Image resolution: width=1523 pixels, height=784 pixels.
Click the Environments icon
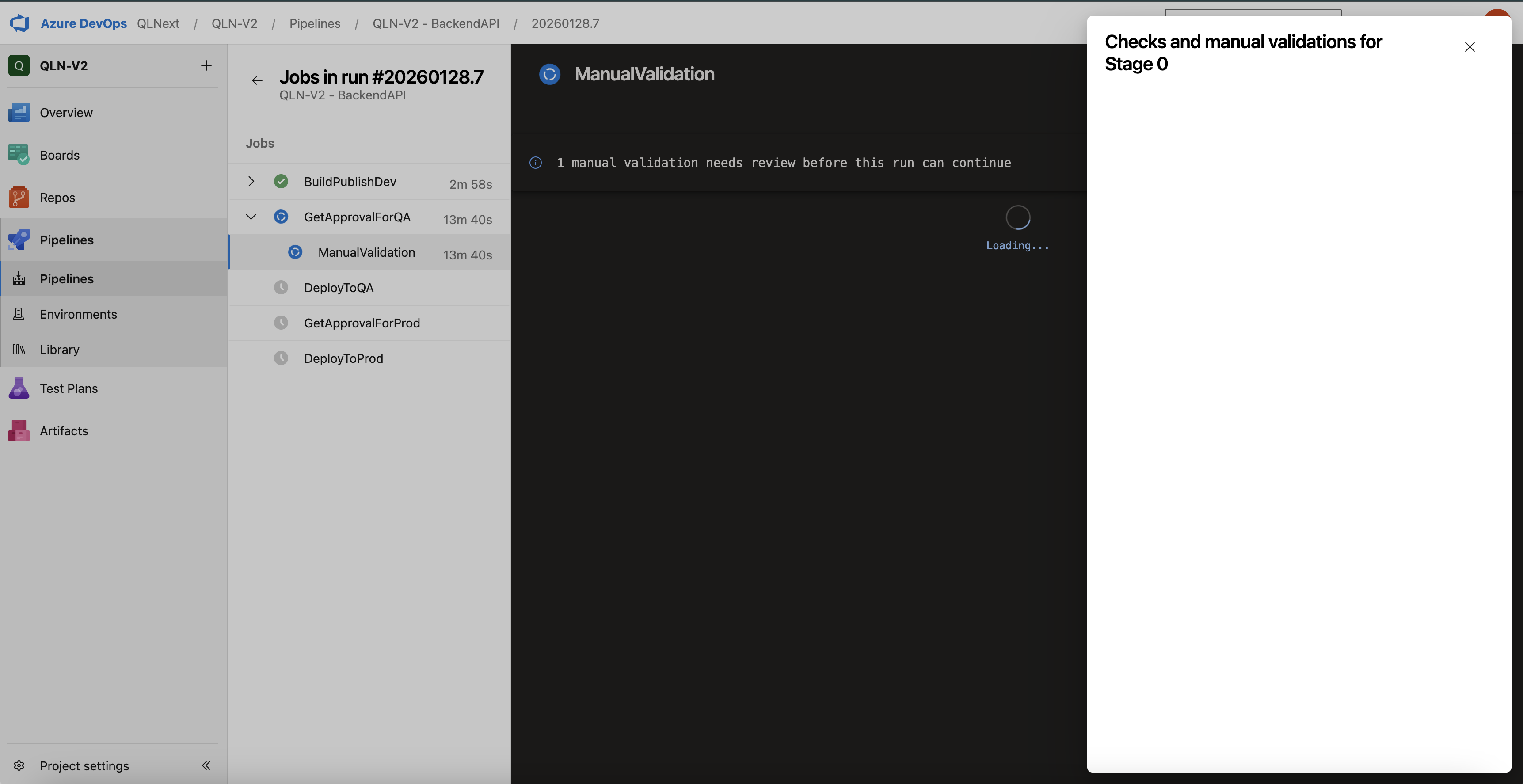19,314
